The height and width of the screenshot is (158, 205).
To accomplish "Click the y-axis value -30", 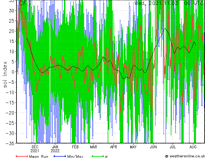I will pyautogui.click(x=10, y=133).
